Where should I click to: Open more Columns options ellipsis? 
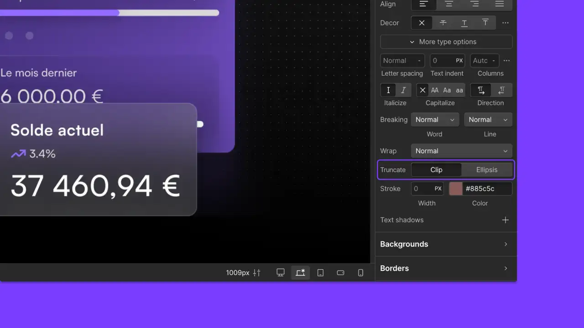pyautogui.click(x=506, y=61)
